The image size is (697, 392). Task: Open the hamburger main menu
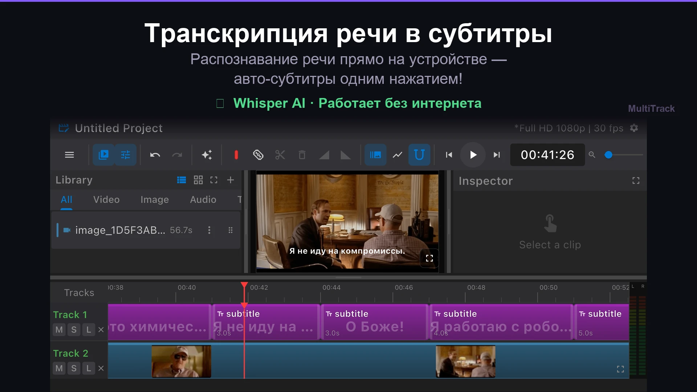pyautogui.click(x=69, y=155)
